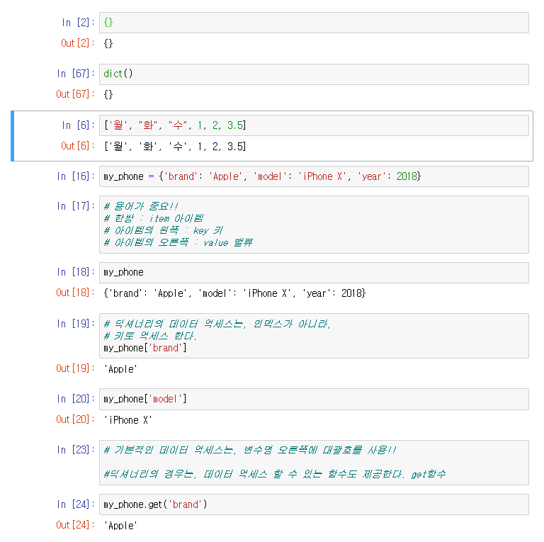The width and height of the screenshot is (544, 542).
Task: Click the cell In [18] containing my_phone
Action: pyautogui.click(x=314, y=273)
